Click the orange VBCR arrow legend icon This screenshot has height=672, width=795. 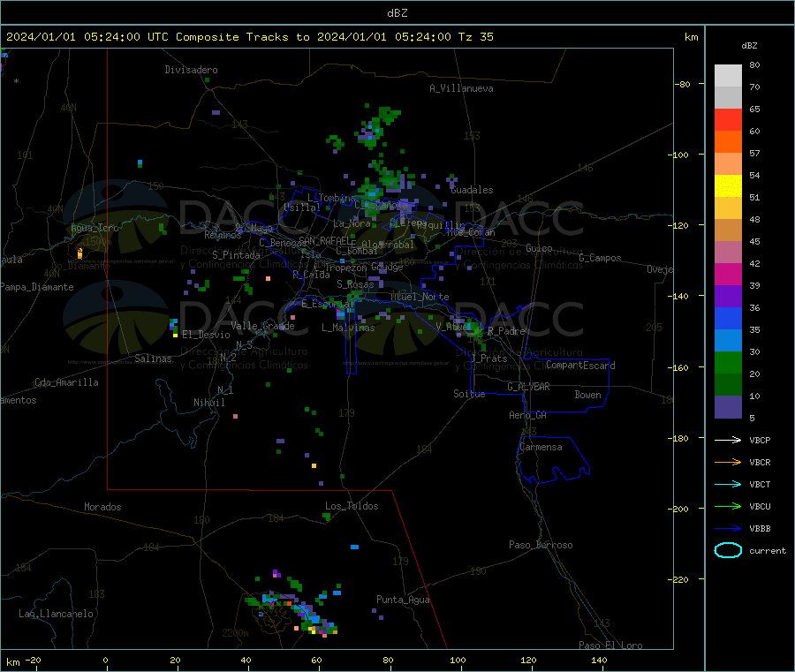[x=728, y=462]
